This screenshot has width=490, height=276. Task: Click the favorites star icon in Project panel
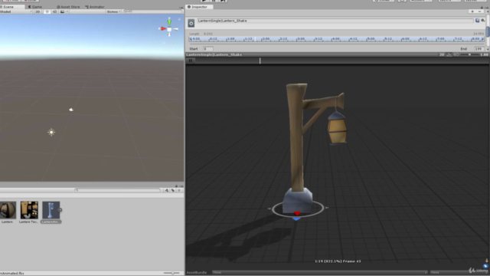click(x=179, y=190)
